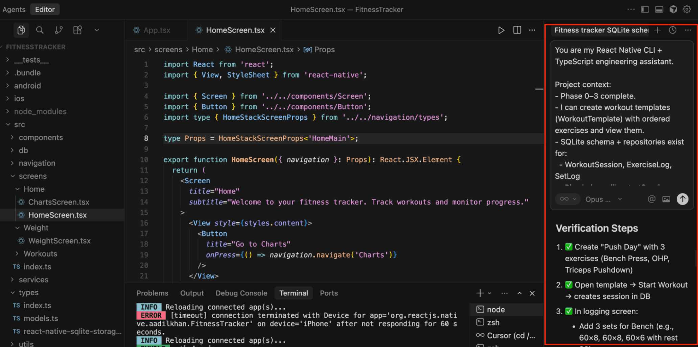Select the zsh terminal session

[493, 323]
